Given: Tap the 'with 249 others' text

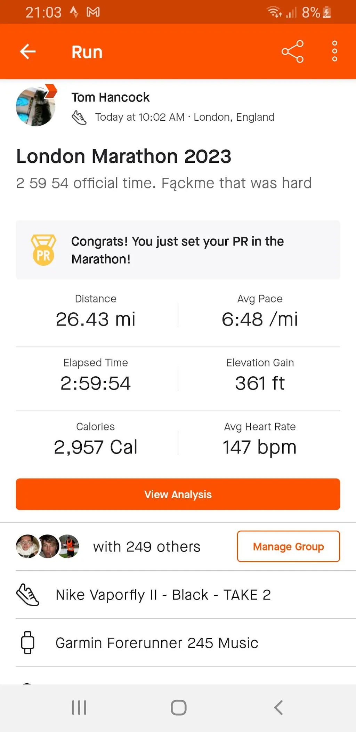Looking at the screenshot, I should (147, 547).
